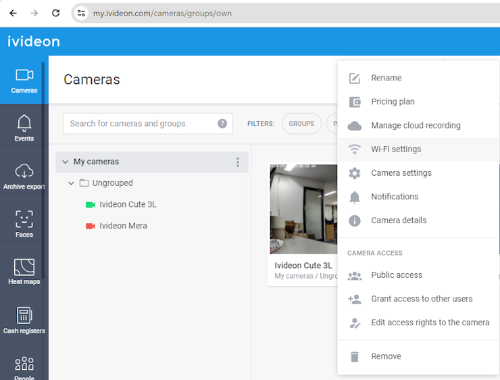Click the search help question mark icon
This screenshot has height=380, width=500.
click(222, 124)
